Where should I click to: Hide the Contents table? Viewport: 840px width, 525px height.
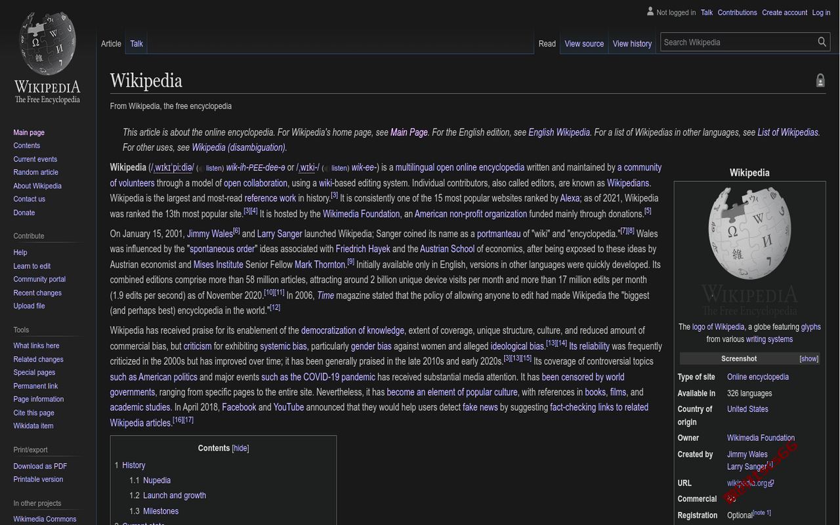coord(240,448)
